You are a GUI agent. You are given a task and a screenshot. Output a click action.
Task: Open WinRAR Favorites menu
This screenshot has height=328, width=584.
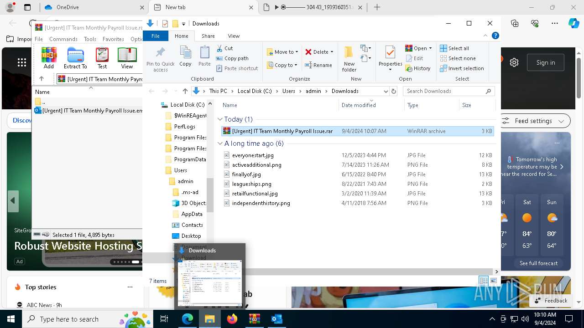[113, 39]
